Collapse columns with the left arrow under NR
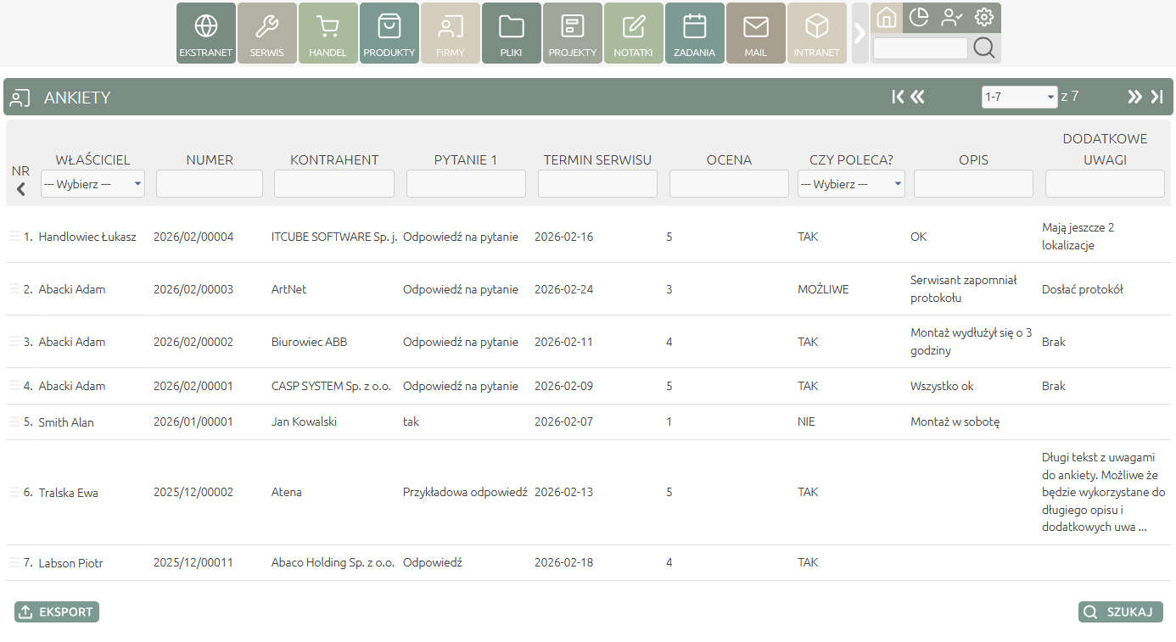1176x642 pixels. pos(21,190)
